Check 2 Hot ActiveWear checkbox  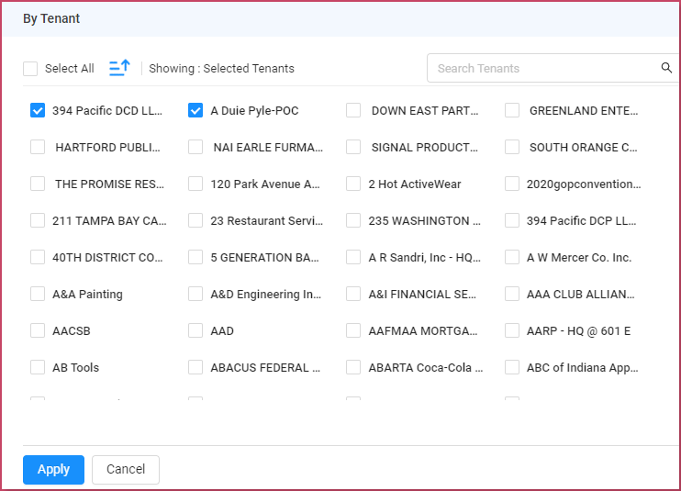(x=353, y=184)
